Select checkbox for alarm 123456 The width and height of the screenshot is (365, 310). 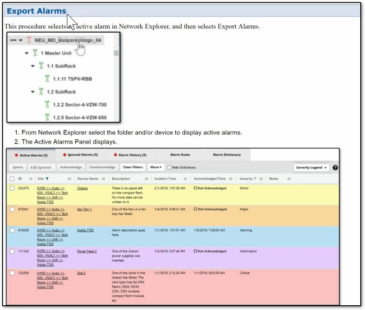click(13, 273)
